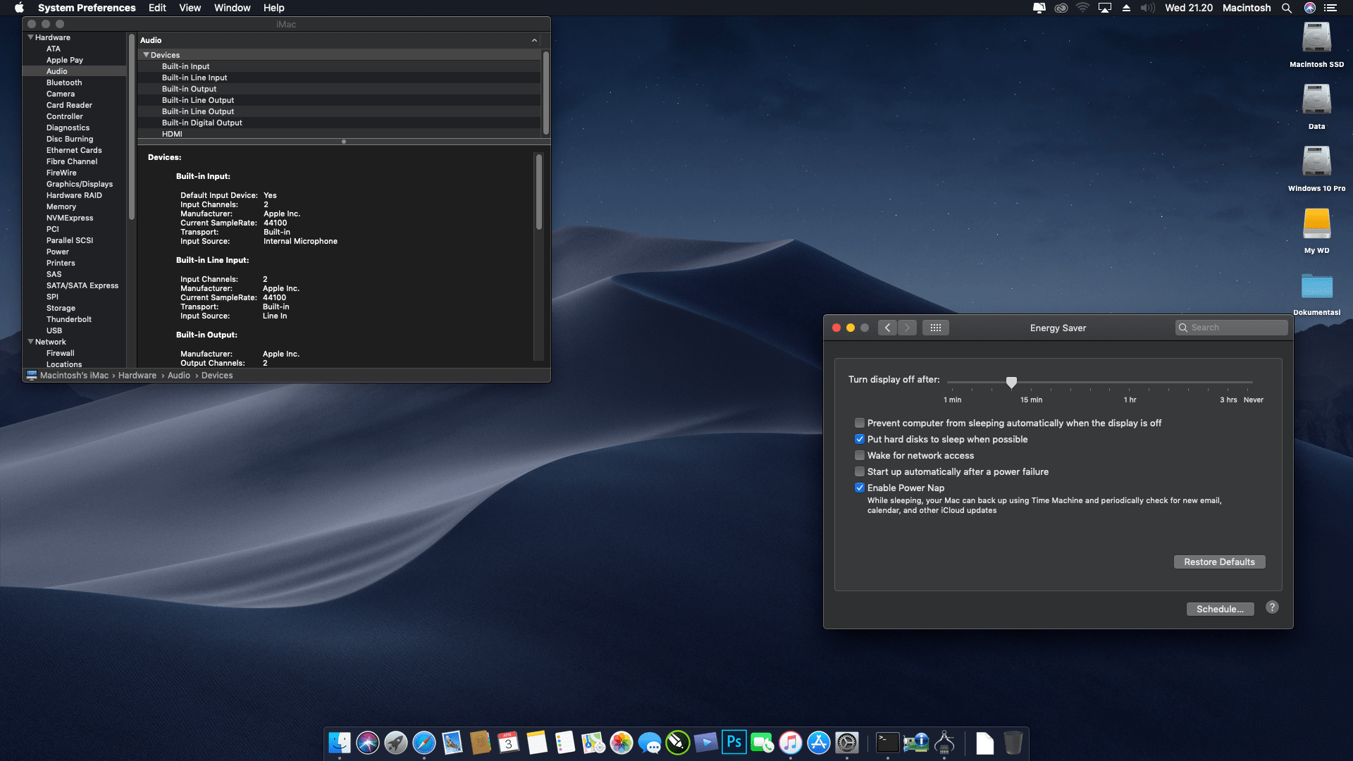1353x761 pixels.
Task: Show all preferences grid button
Action: (936, 328)
